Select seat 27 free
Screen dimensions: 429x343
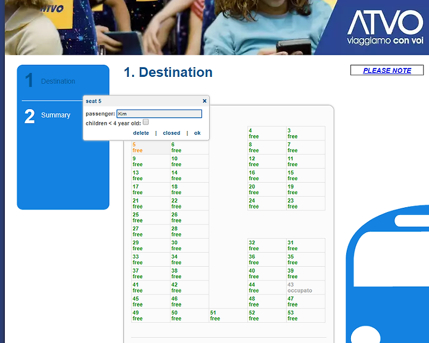click(151, 232)
